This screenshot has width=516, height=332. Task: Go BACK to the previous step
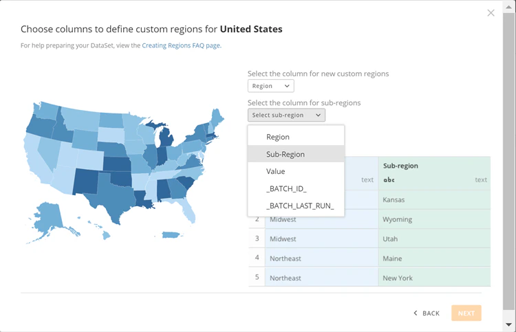click(427, 313)
